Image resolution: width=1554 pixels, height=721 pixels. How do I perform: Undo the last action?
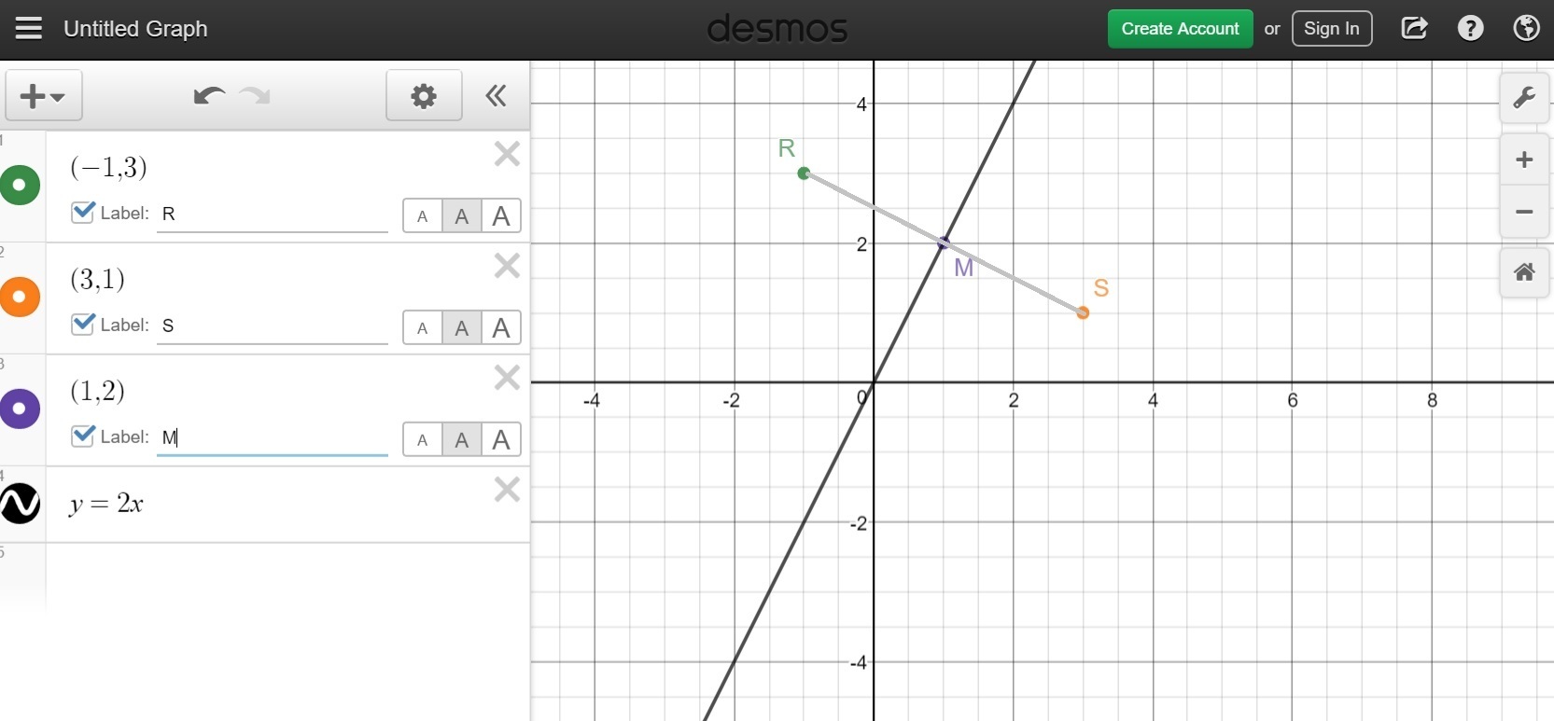point(208,95)
